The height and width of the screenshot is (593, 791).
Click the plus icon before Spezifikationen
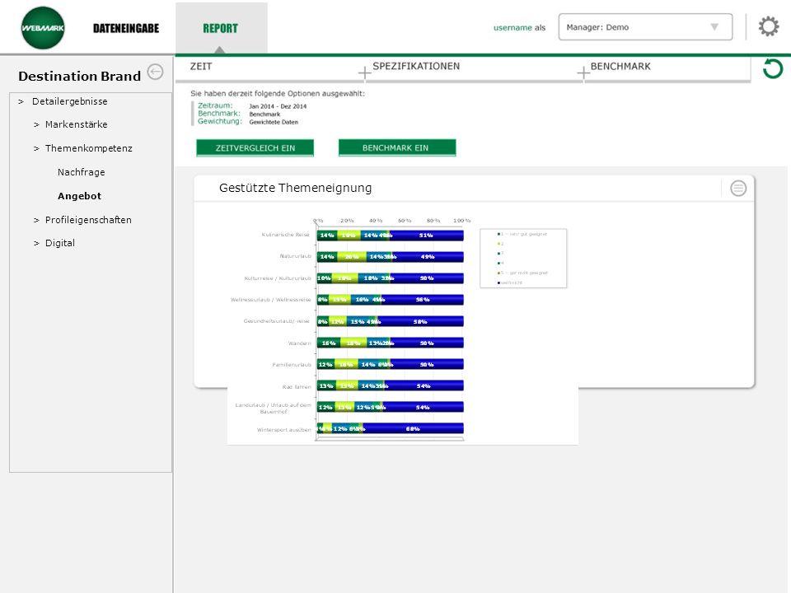click(365, 72)
